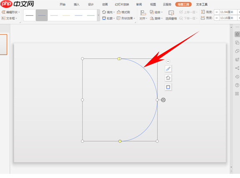Click the height value input field
Image resolution: width=240 pixels, height=178 pixels.
coord(228,12)
